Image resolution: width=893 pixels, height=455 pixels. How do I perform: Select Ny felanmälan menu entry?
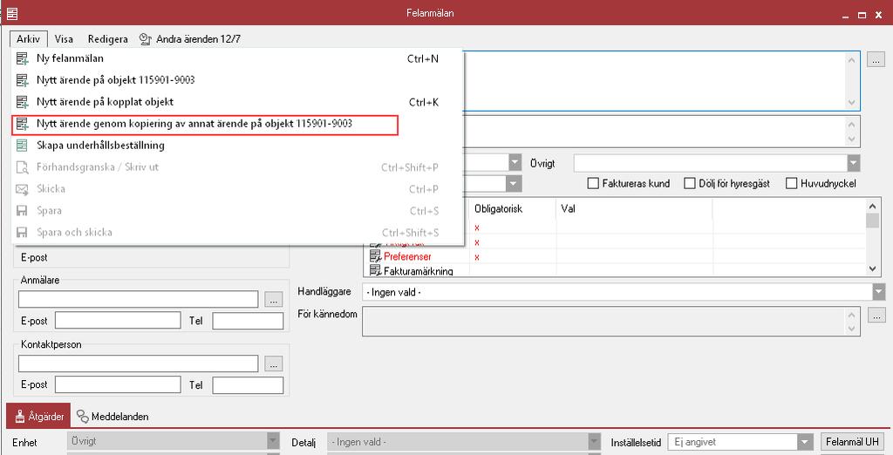point(237,58)
